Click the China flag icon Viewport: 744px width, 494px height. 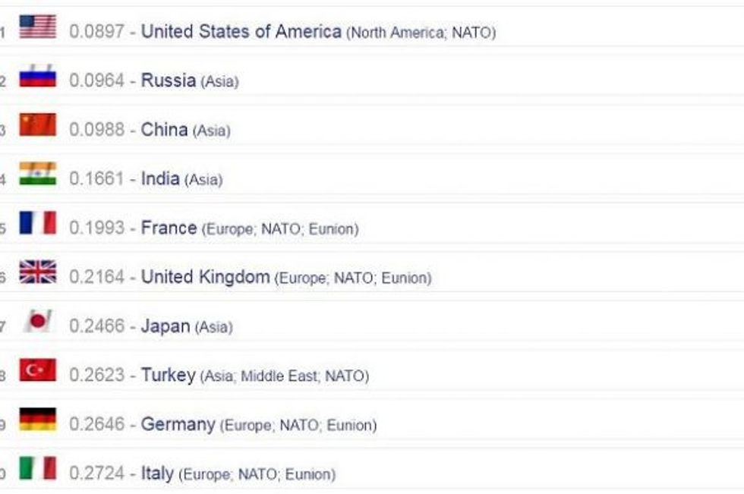[x=37, y=124]
